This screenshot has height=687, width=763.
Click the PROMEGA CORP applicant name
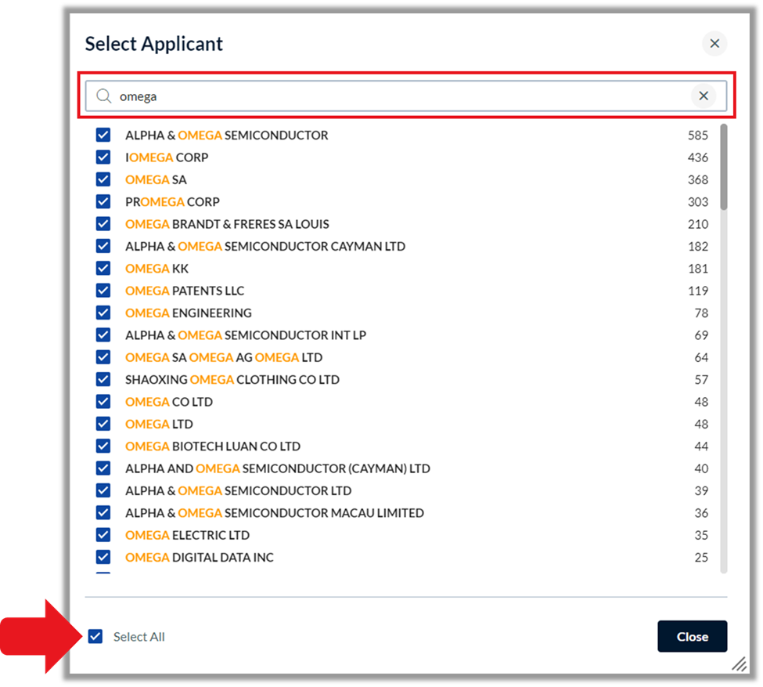tap(172, 202)
